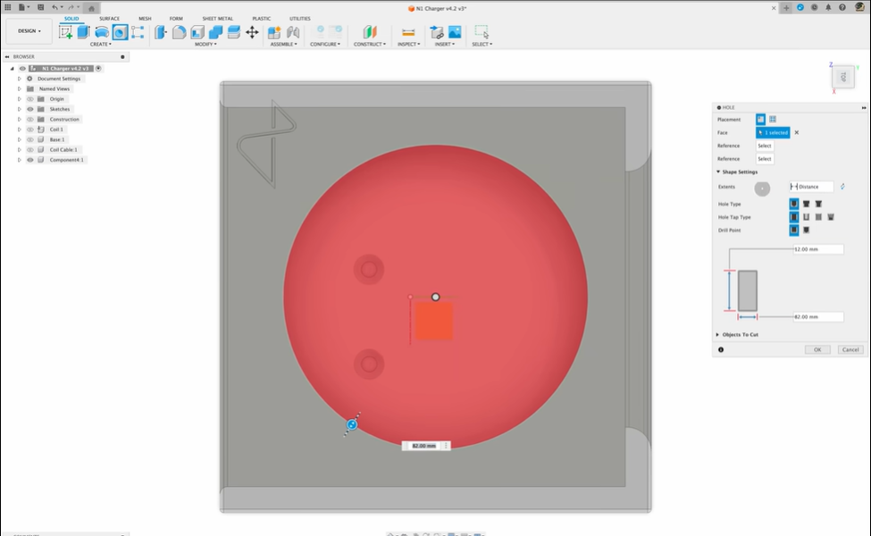Toggle visibility of the Origin folder
This screenshot has width=871, height=536.
(x=29, y=99)
